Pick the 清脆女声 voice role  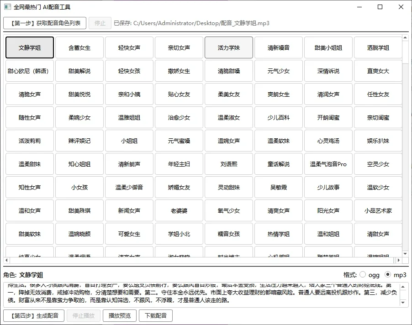pyautogui.click(x=30, y=94)
